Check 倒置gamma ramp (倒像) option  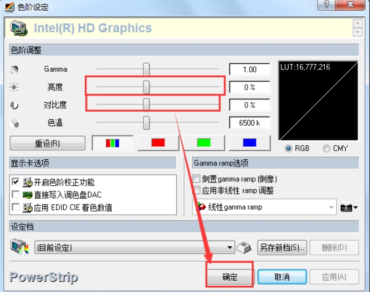197,179
